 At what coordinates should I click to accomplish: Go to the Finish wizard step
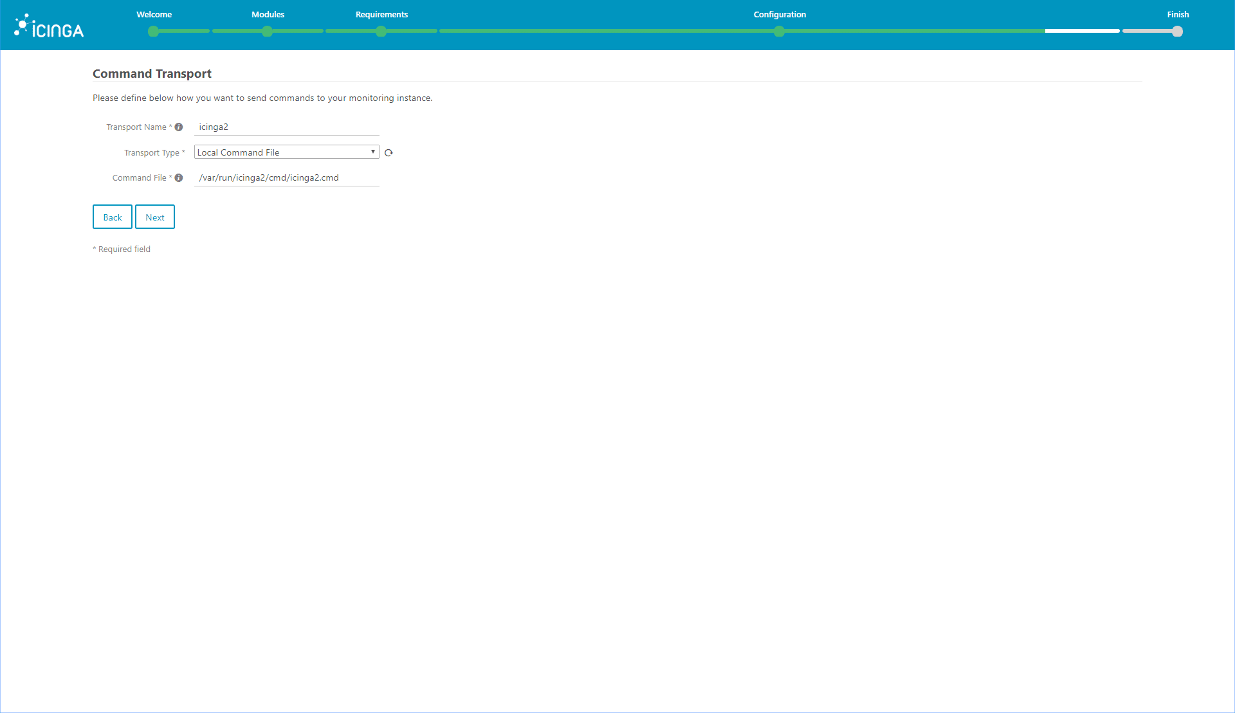pyautogui.click(x=1178, y=14)
